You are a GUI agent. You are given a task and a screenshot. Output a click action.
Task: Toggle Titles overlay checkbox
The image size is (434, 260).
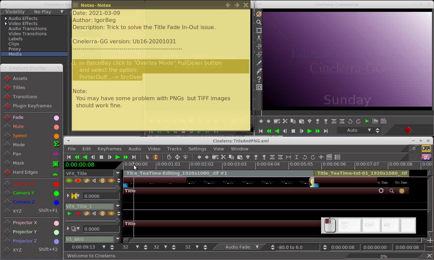pyautogui.click(x=7, y=88)
